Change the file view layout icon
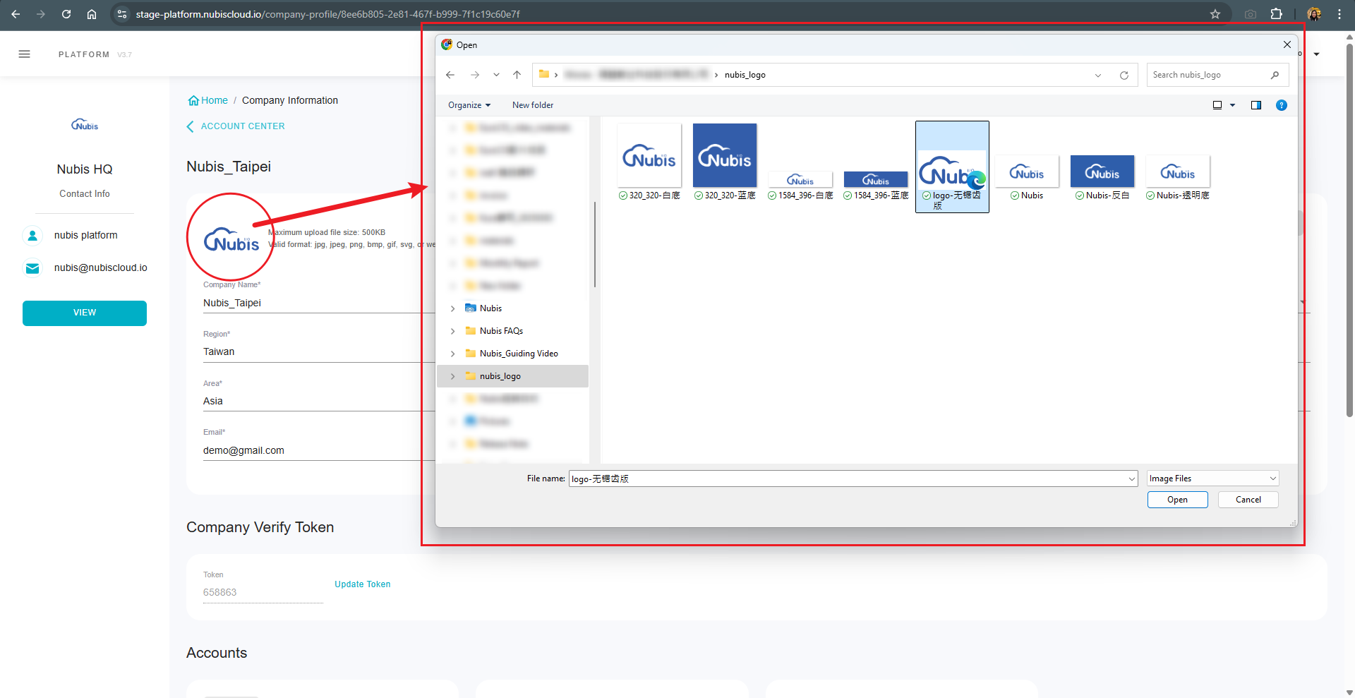Screen dimensions: 1355x698 (1217, 105)
